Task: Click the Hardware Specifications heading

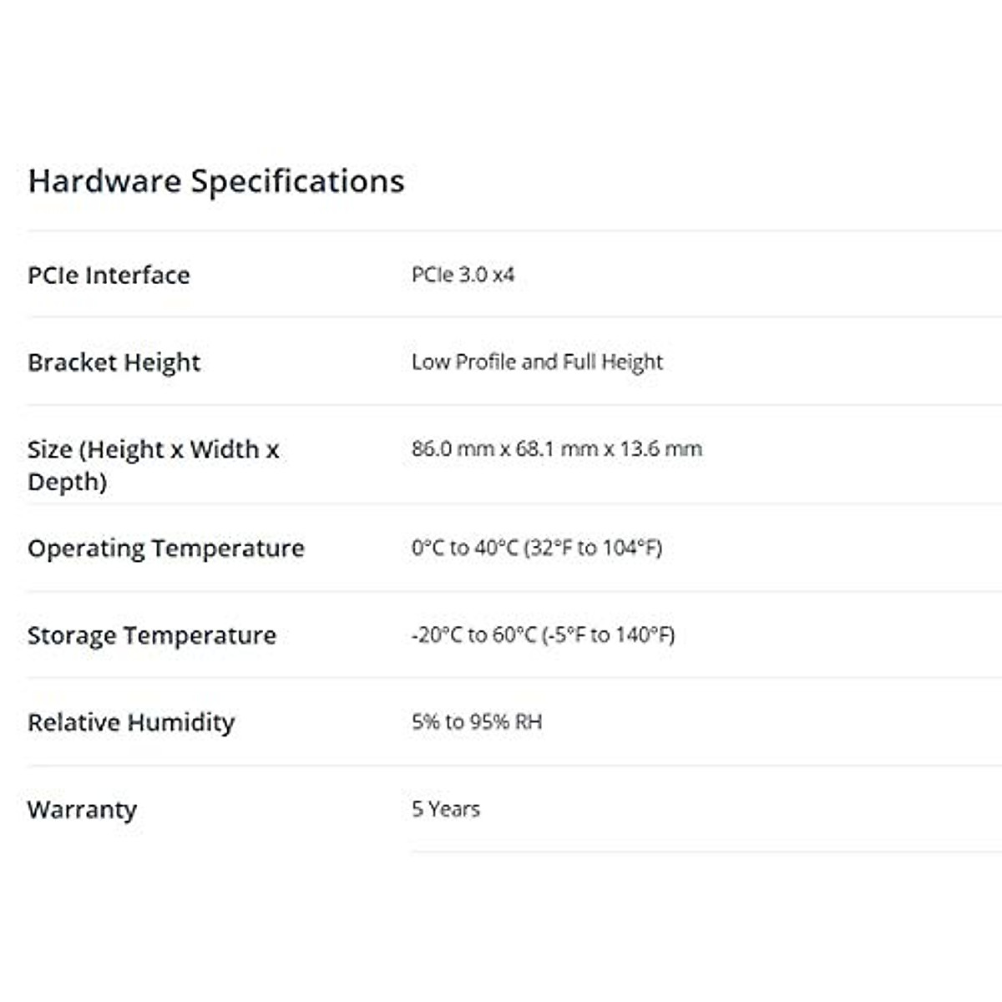Action: (x=216, y=181)
